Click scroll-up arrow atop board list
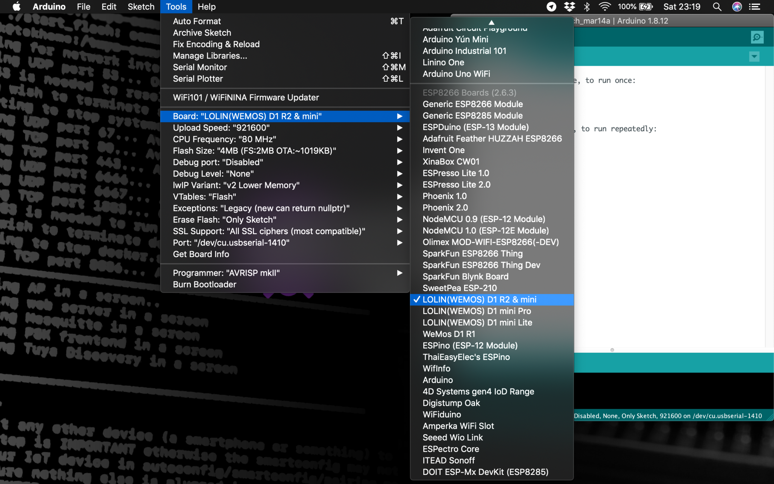 click(x=491, y=22)
